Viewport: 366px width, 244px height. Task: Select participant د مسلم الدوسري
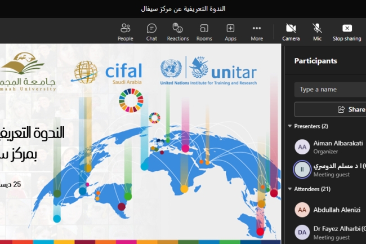pyautogui.click(x=329, y=170)
